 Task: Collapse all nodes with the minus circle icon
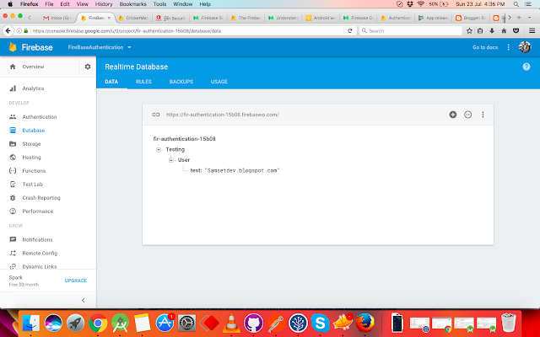click(467, 115)
